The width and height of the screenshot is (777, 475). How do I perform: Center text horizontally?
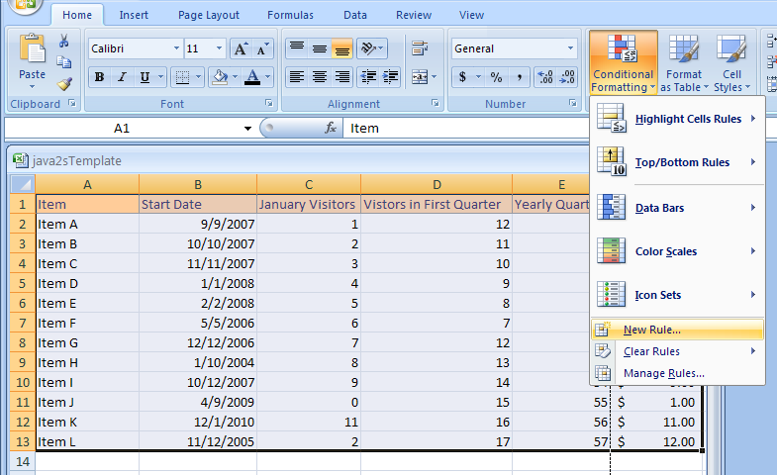point(320,77)
